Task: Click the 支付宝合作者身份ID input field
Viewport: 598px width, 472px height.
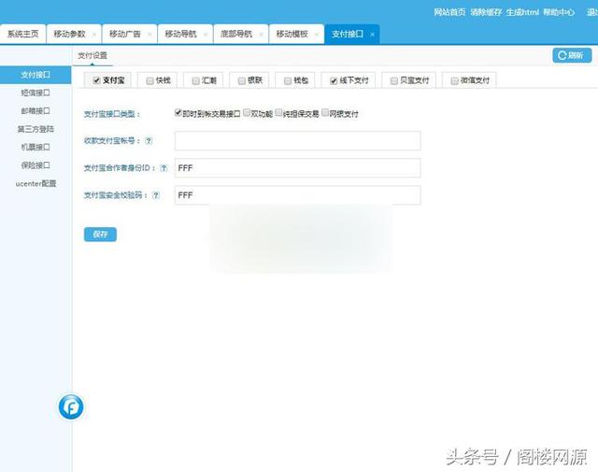Action: (297, 168)
